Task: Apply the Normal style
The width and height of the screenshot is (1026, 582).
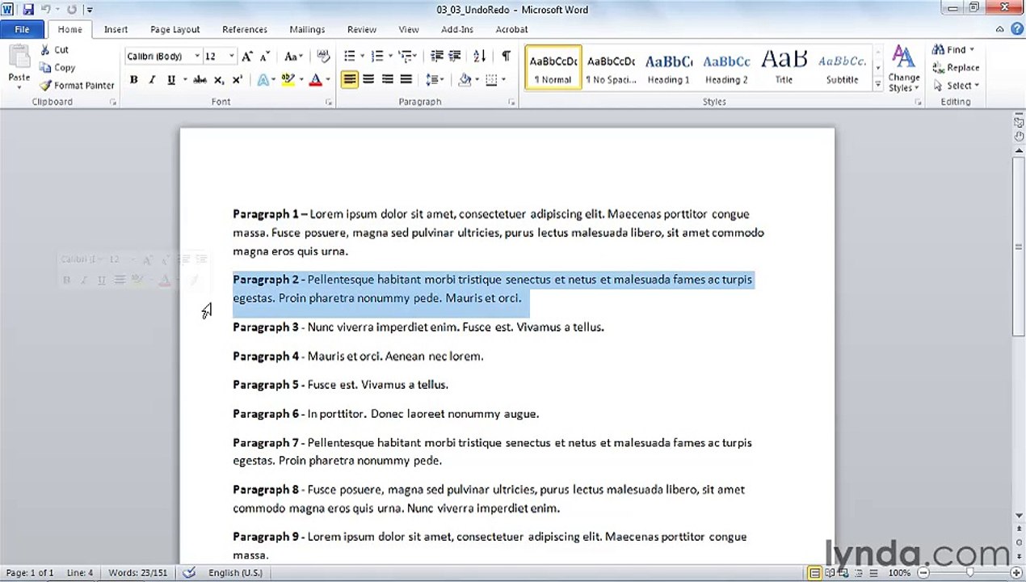Action: pos(553,67)
